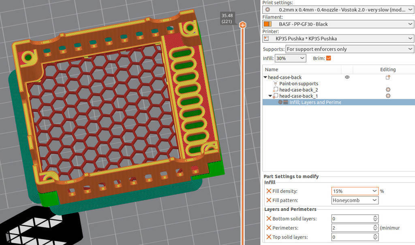The width and height of the screenshot is (415, 245).
Task: Increase Perimeters value with up arrow
Action: coord(375,226)
